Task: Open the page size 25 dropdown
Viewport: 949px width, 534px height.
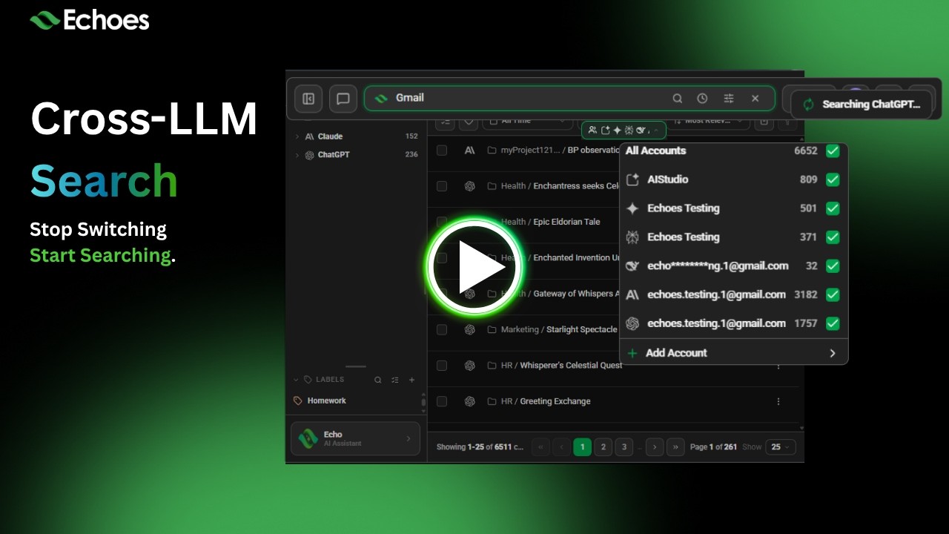Action: (x=781, y=447)
